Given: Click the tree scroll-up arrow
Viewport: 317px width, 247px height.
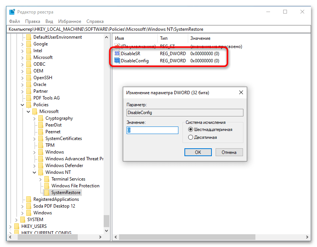Looking at the screenshot, I should point(106,37).
